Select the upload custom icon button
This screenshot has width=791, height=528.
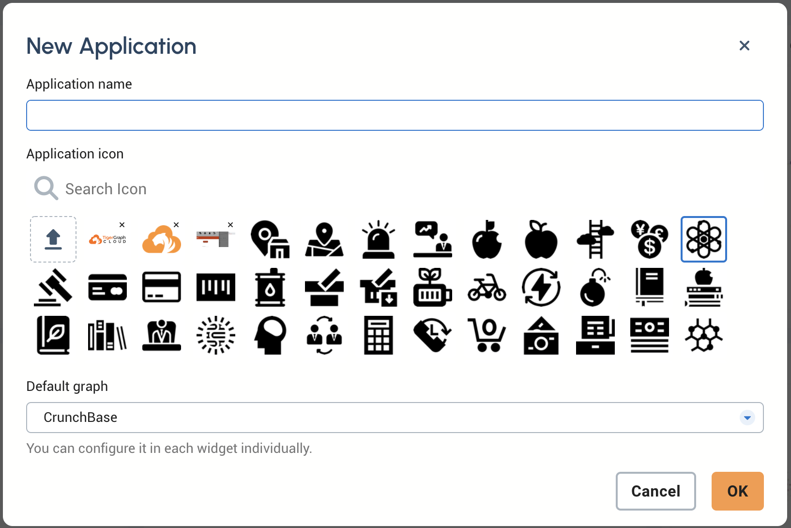click(53, 239)
